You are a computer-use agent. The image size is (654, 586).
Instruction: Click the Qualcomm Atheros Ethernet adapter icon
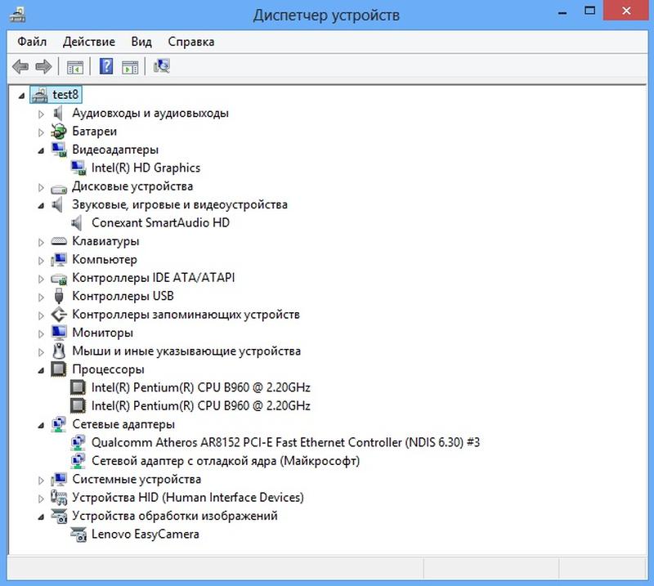pyautogui.click(x=78, y=442)
